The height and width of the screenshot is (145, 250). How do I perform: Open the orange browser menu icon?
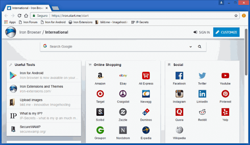[244, 16]
